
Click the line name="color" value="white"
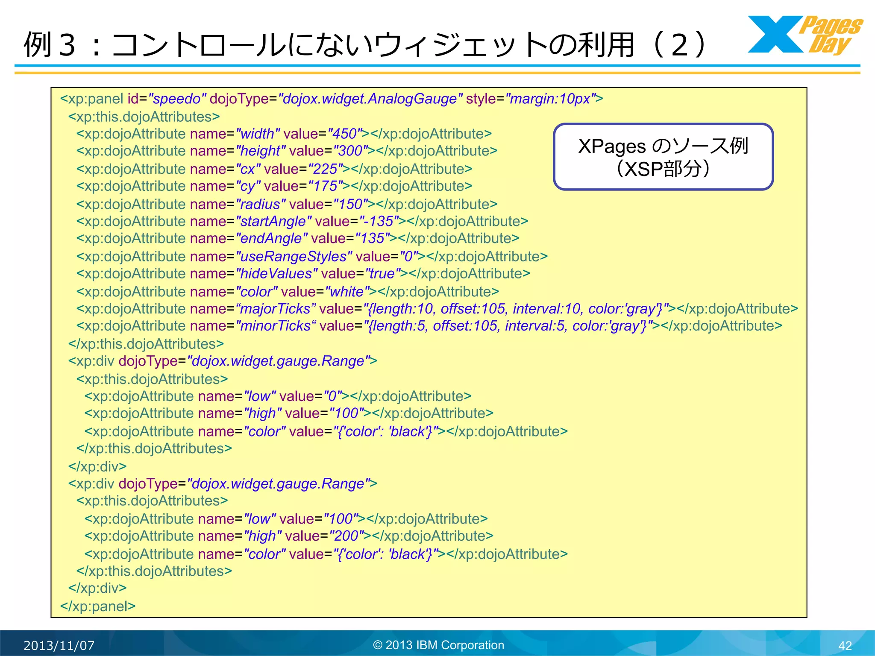click(288, 292)
